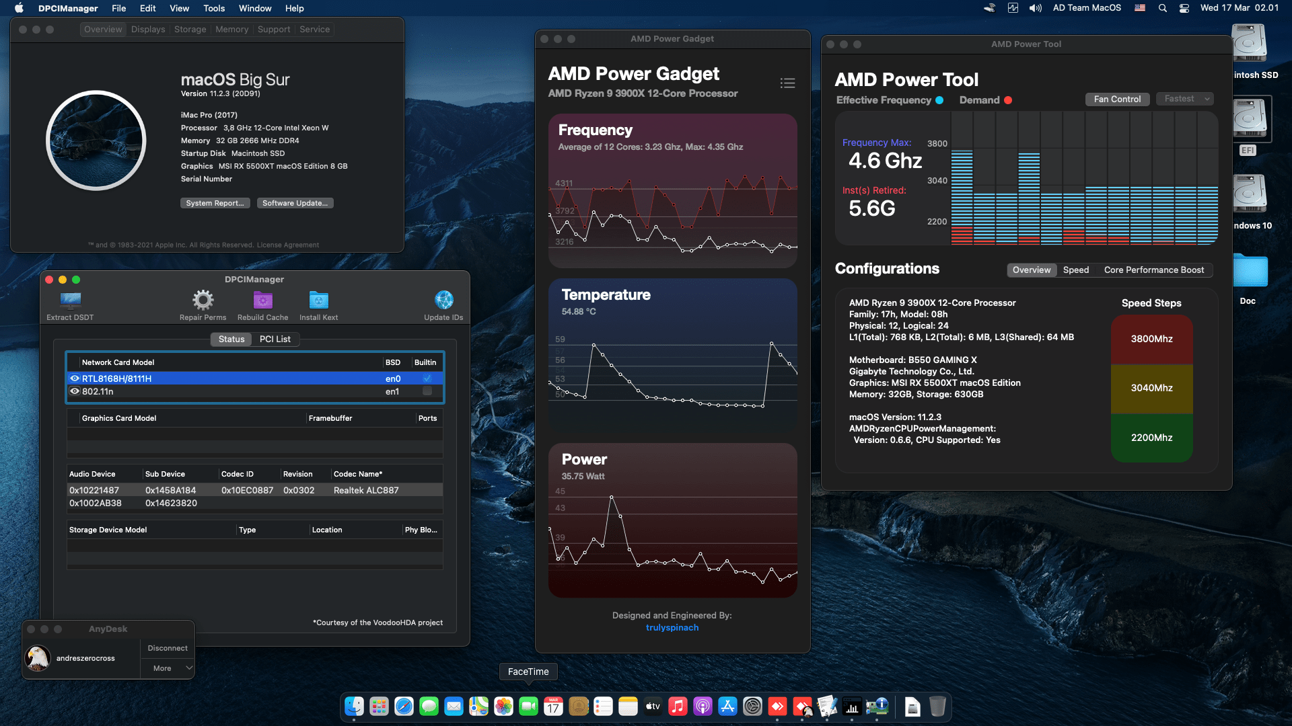Open the Displays tab in About This Mac

[148, 30]
